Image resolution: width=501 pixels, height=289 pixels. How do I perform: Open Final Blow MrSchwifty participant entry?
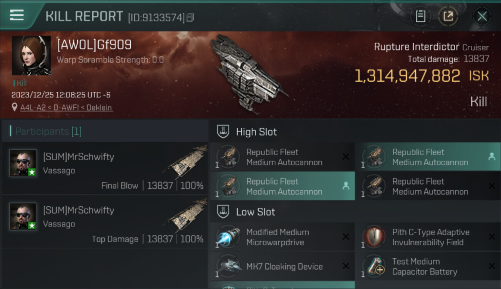pos(104,168)
